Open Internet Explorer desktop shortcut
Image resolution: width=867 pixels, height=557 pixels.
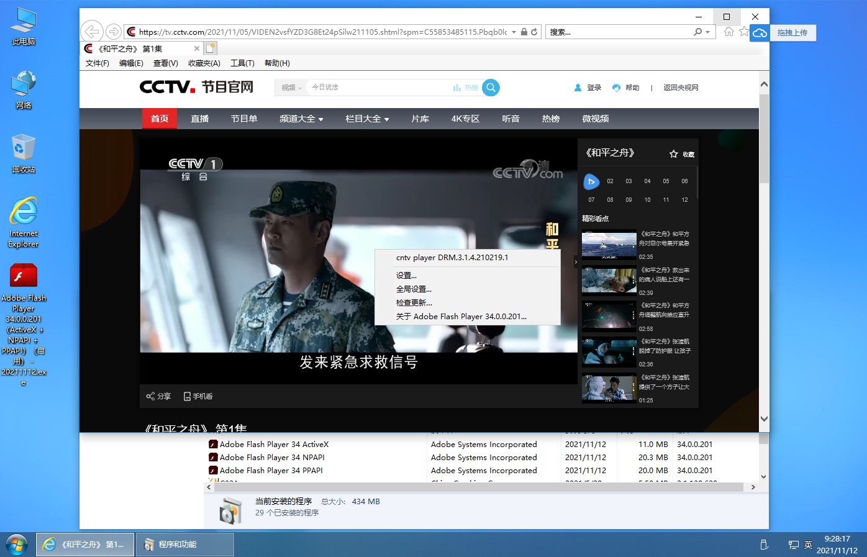coord(24,212)
